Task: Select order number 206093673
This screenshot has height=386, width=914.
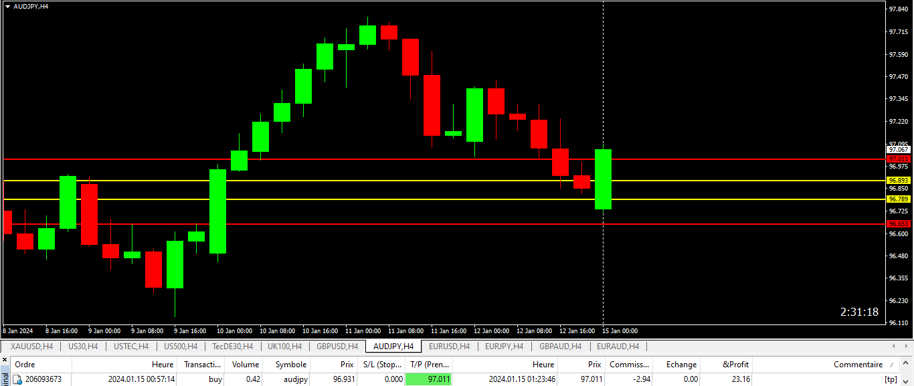Action: (43, 379)
